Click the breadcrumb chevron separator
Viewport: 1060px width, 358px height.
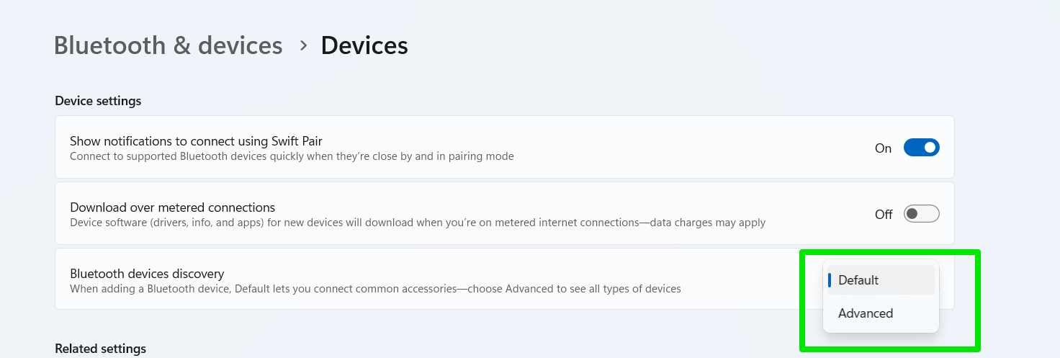pos(303,45)
